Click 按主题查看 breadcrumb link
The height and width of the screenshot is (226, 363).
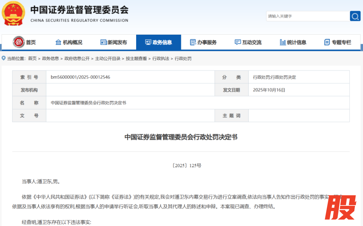pyautogui.click(x=136, y=59)
